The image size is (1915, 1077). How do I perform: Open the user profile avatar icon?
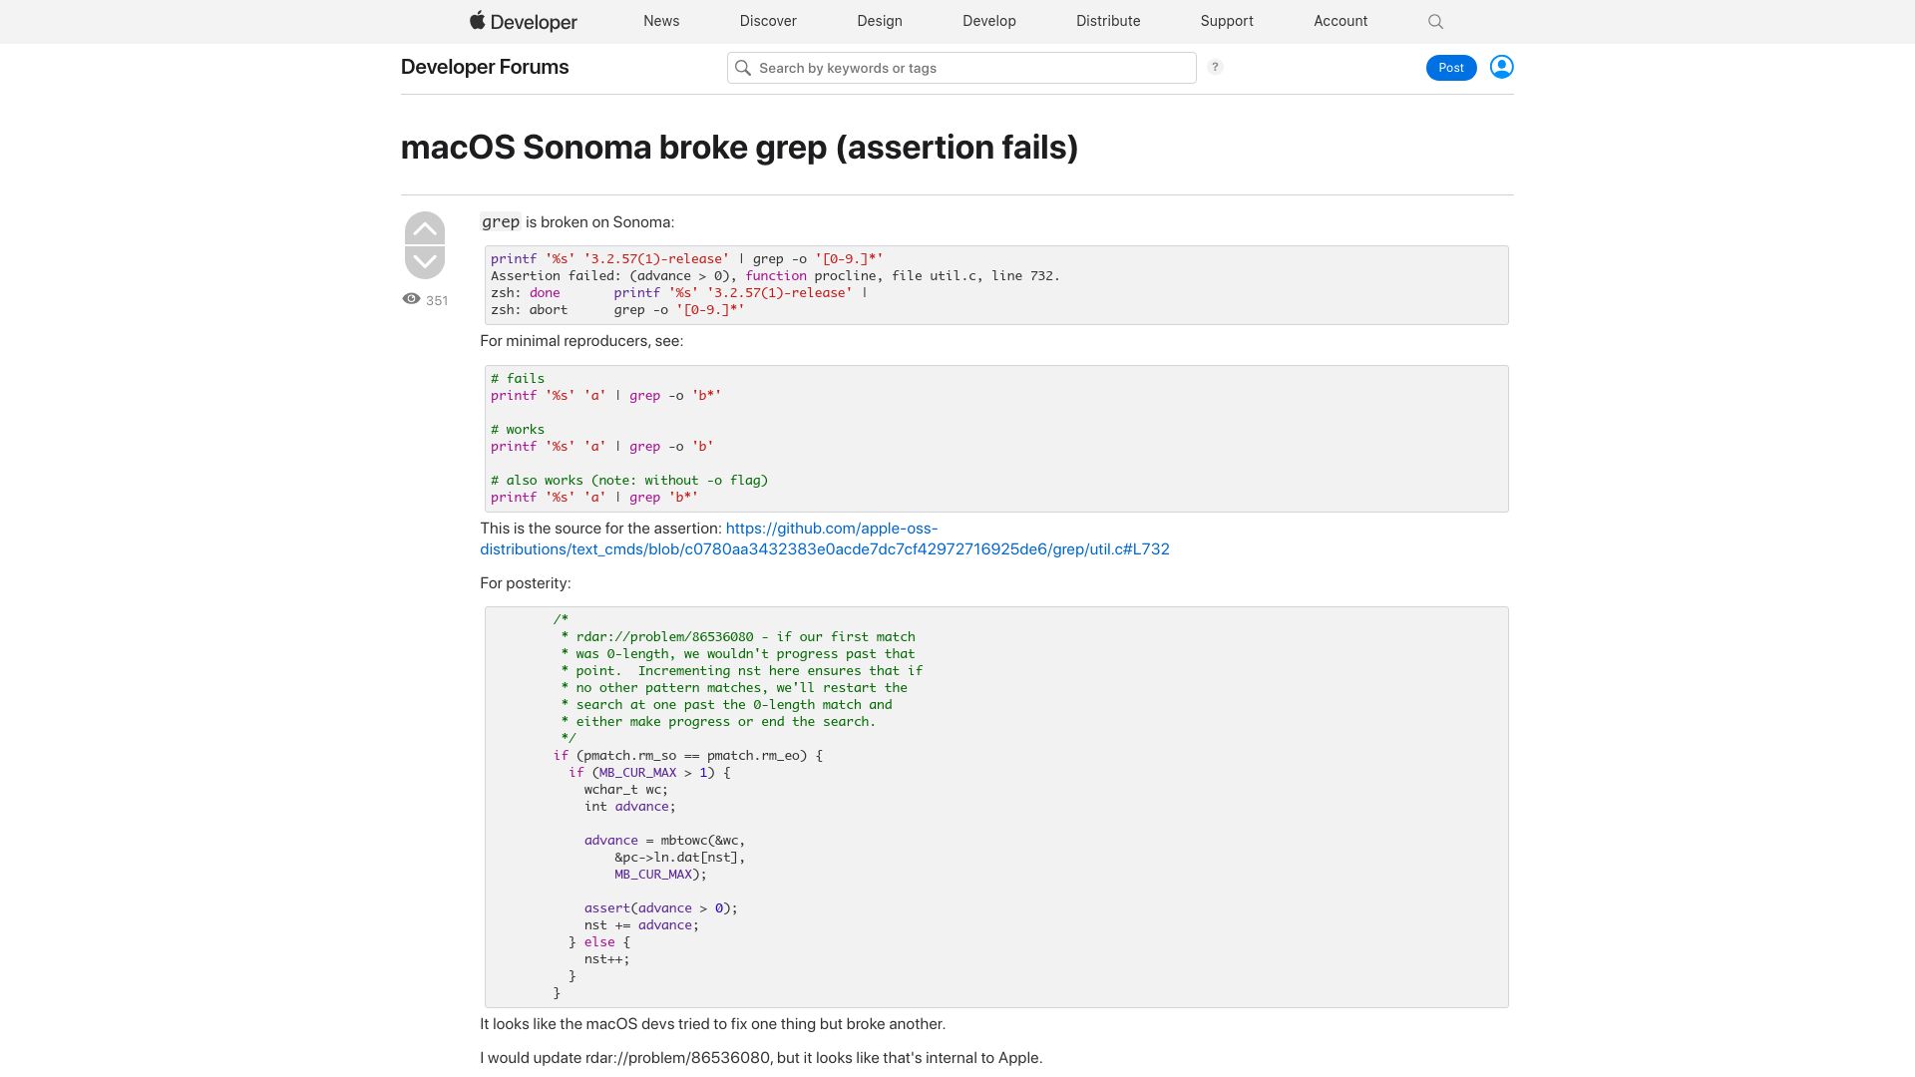coord(1501,67)
